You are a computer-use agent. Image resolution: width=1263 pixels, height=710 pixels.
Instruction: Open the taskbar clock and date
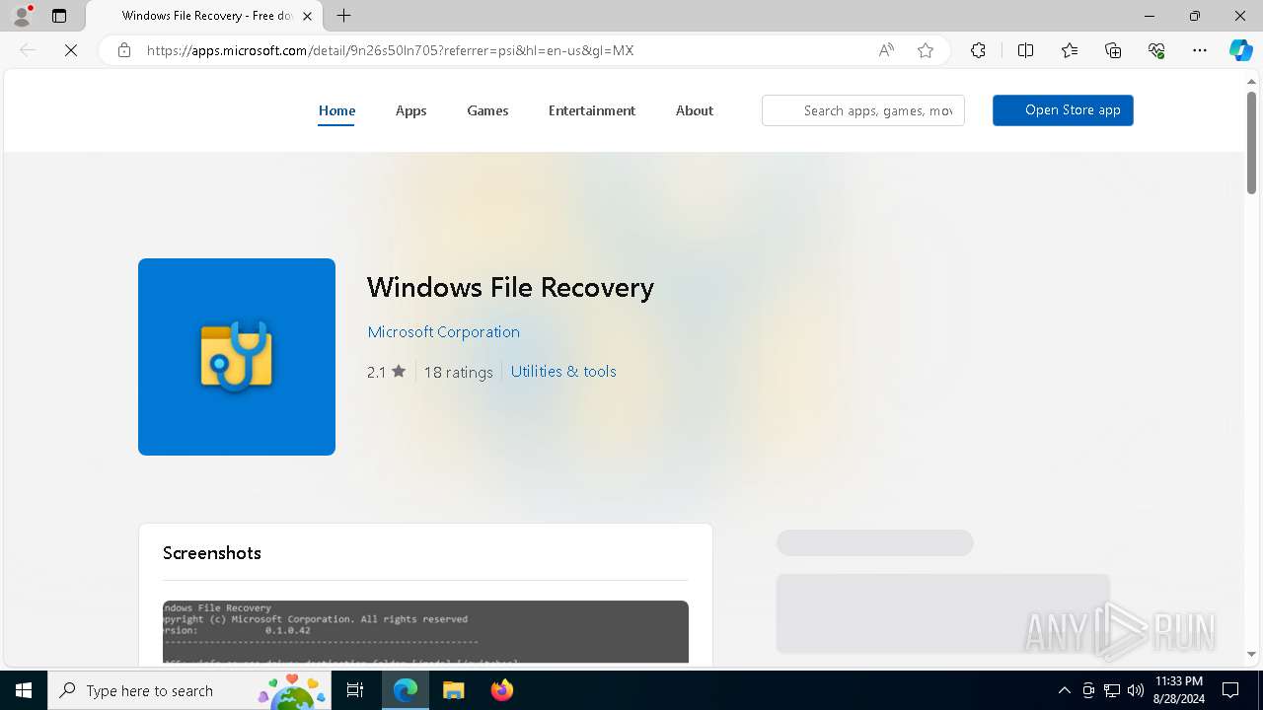pos(1178,690)
